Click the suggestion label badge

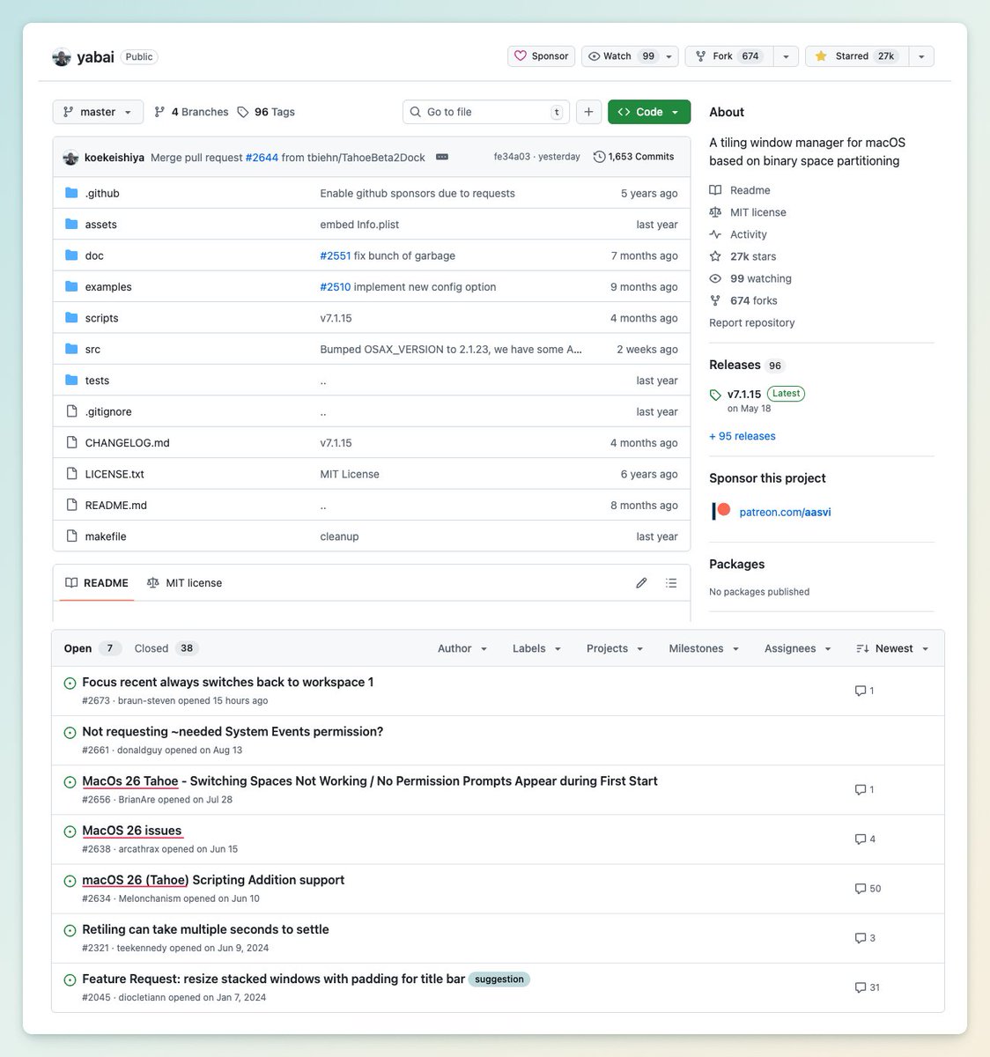(x=499, y=979)
